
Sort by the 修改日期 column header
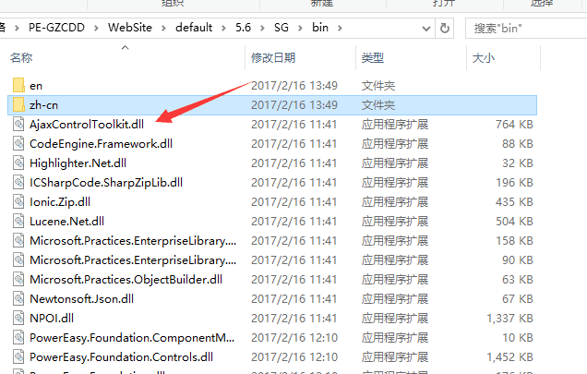(273, 57)
